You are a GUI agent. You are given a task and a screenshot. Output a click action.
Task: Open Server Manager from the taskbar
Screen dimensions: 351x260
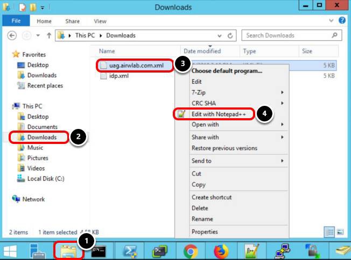37,251
